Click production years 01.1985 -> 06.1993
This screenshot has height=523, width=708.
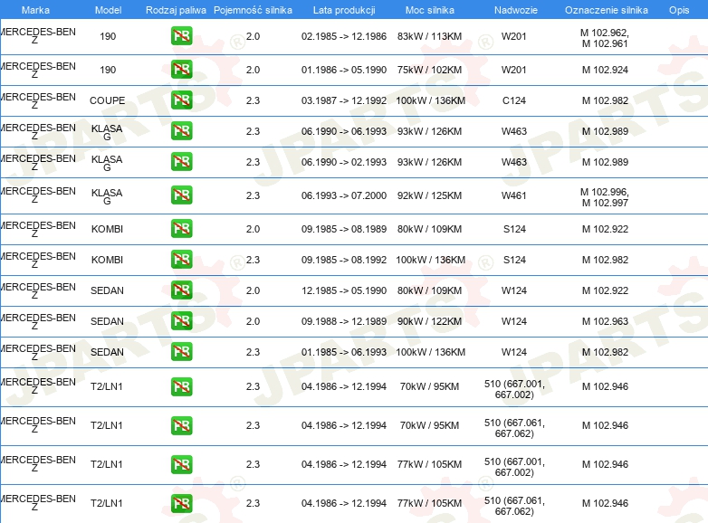point(344,351)
